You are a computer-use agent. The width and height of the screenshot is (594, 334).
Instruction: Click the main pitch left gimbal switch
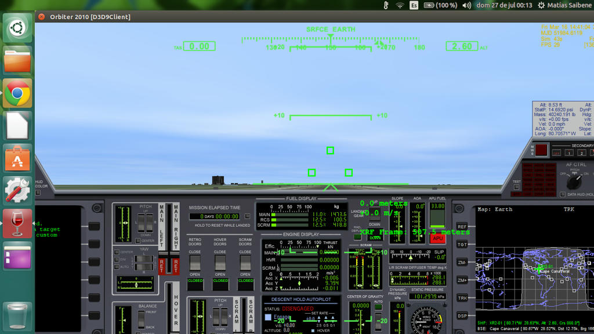tap(142, 223)
